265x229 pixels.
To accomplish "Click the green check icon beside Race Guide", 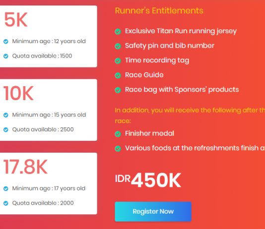I will click(118, 75).
